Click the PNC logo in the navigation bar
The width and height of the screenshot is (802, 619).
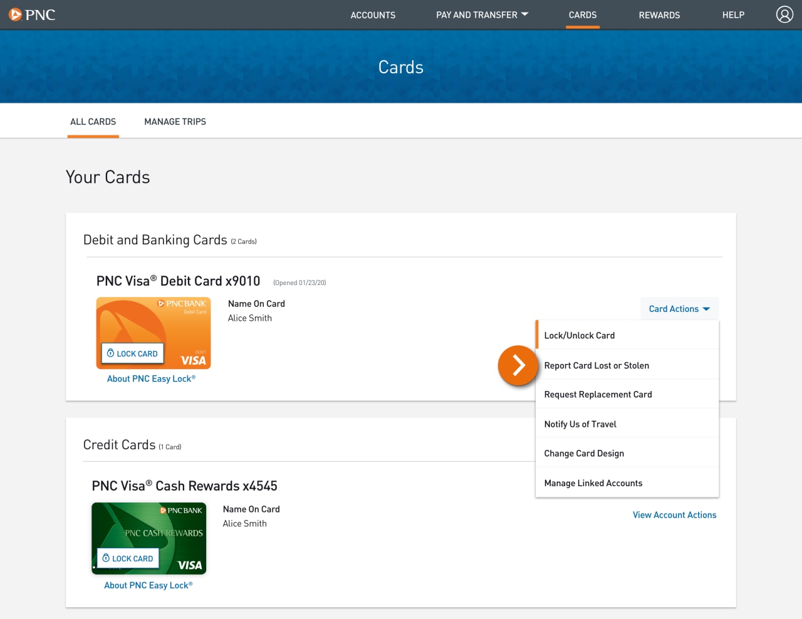(x=31, y=14)
